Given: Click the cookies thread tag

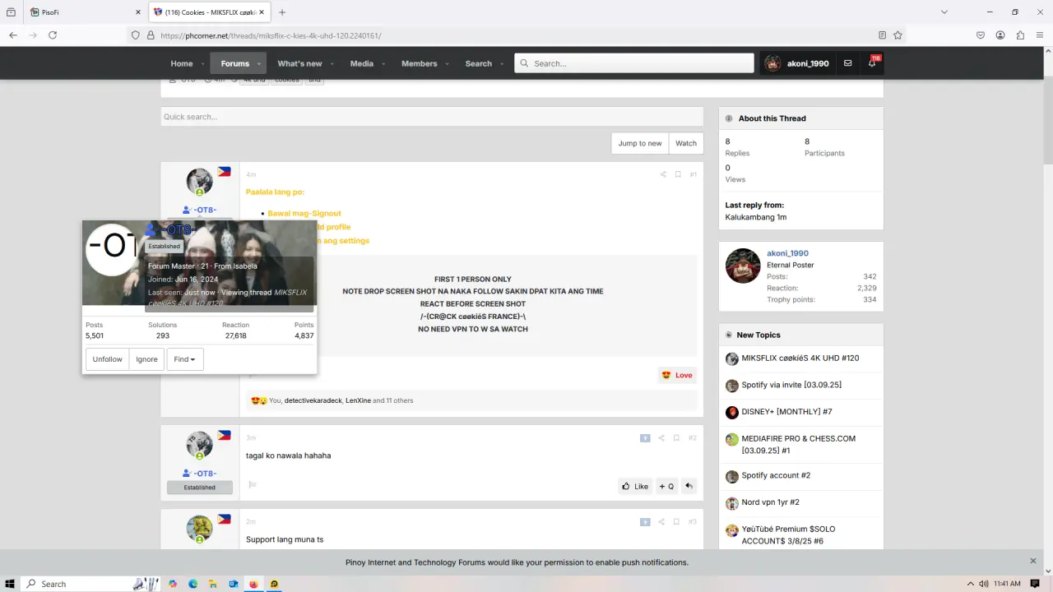Looking at the screenshot, I should [x=287, y=80].
